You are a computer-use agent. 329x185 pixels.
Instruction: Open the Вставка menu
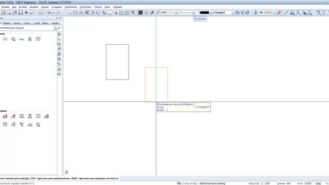[23, 7]
